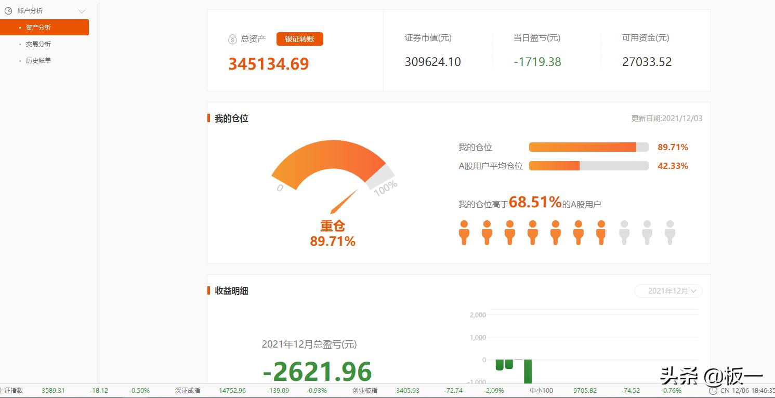Collapse the 账户分析 sidebar section chevron
This screenshot has width=775, height=398.
pyautogui.click(x=82, y=11)
